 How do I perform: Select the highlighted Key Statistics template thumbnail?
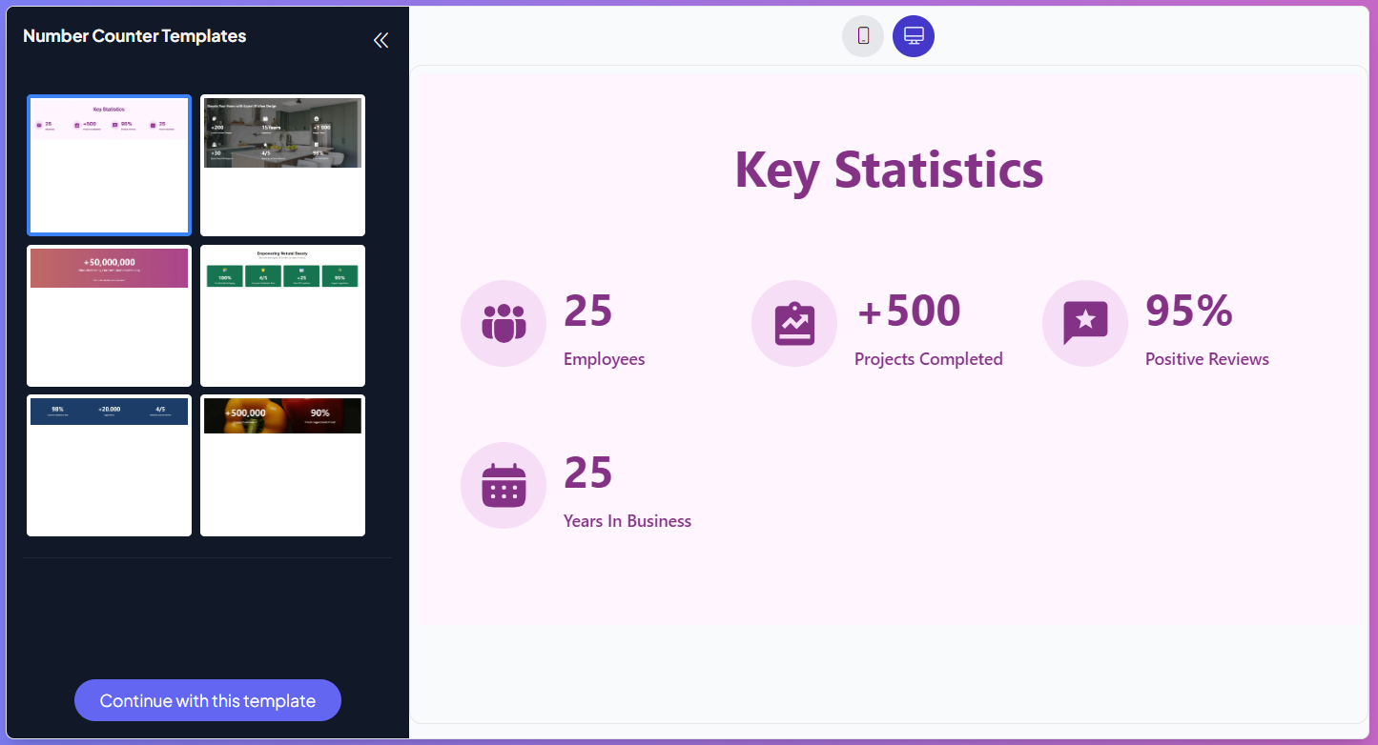tap(109, 165)
